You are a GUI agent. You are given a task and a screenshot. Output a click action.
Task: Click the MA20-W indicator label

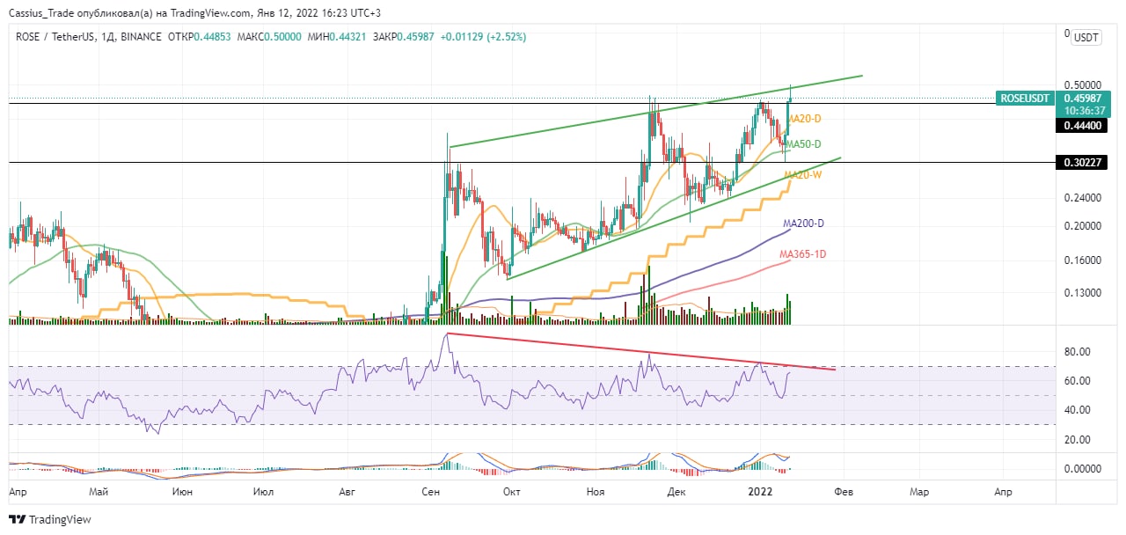coord(803,175)
